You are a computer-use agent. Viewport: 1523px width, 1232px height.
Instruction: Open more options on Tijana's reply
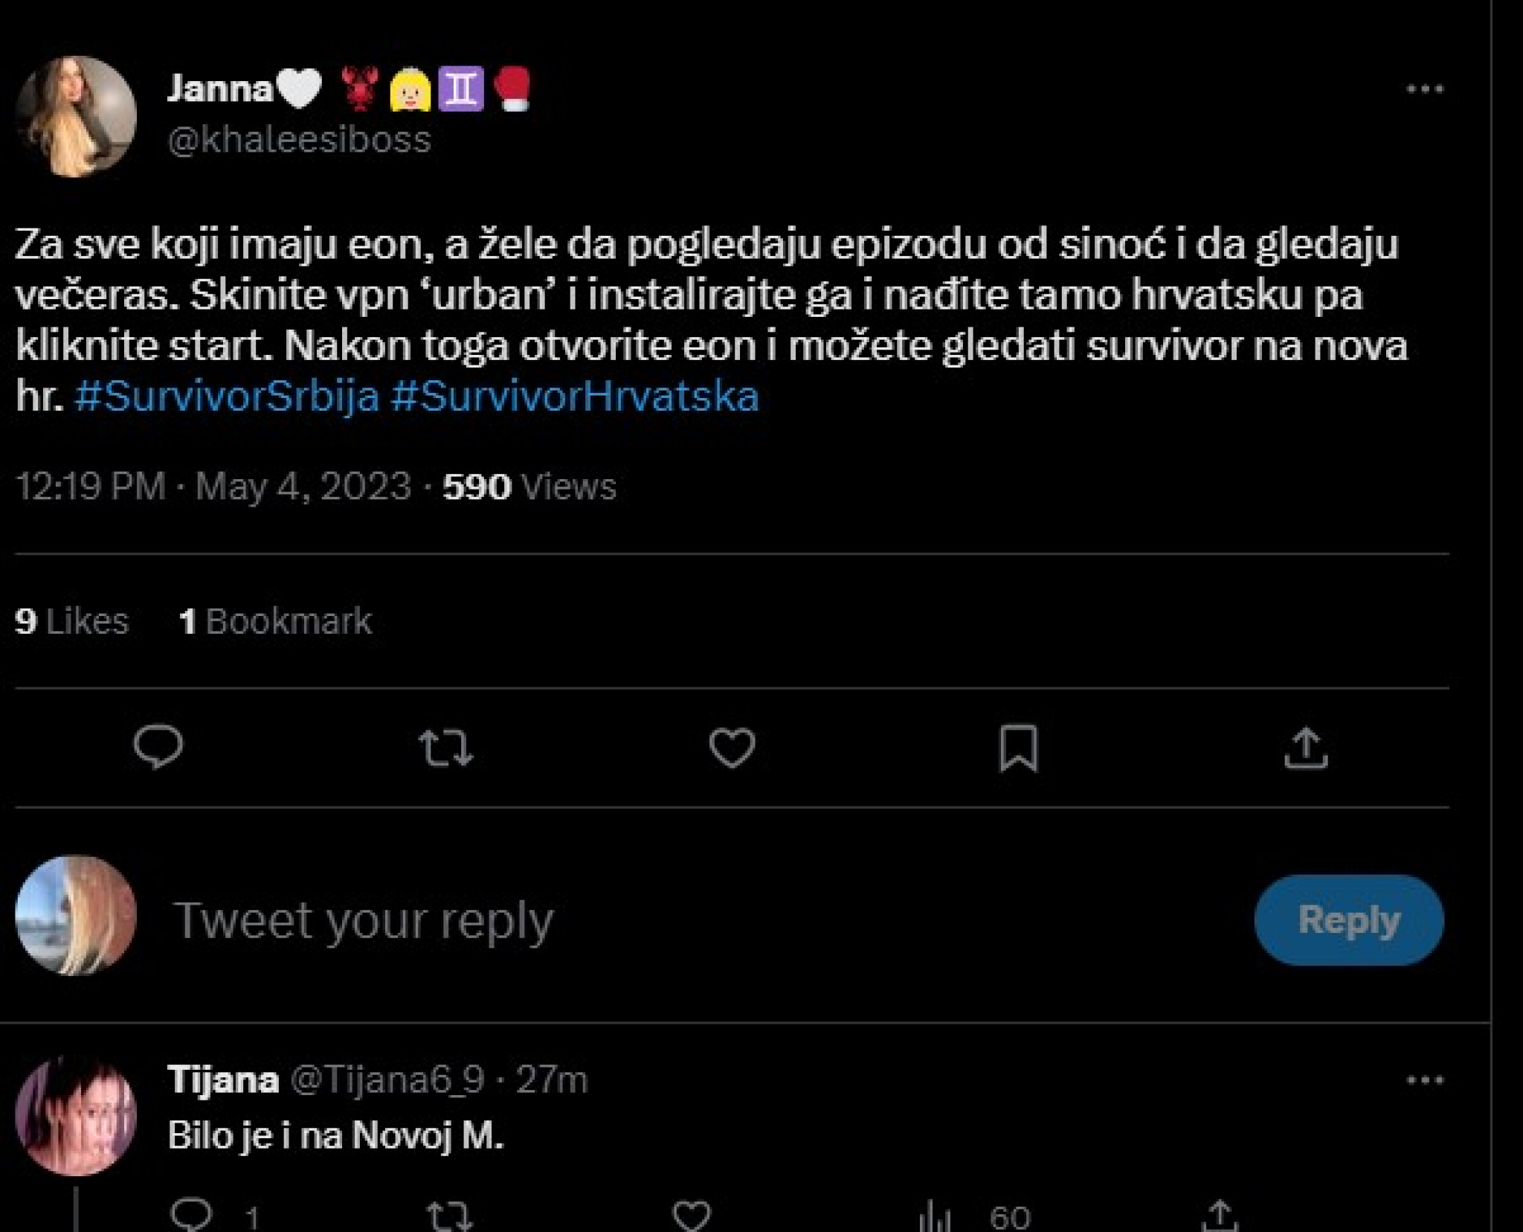(x=1425, y=1079)
